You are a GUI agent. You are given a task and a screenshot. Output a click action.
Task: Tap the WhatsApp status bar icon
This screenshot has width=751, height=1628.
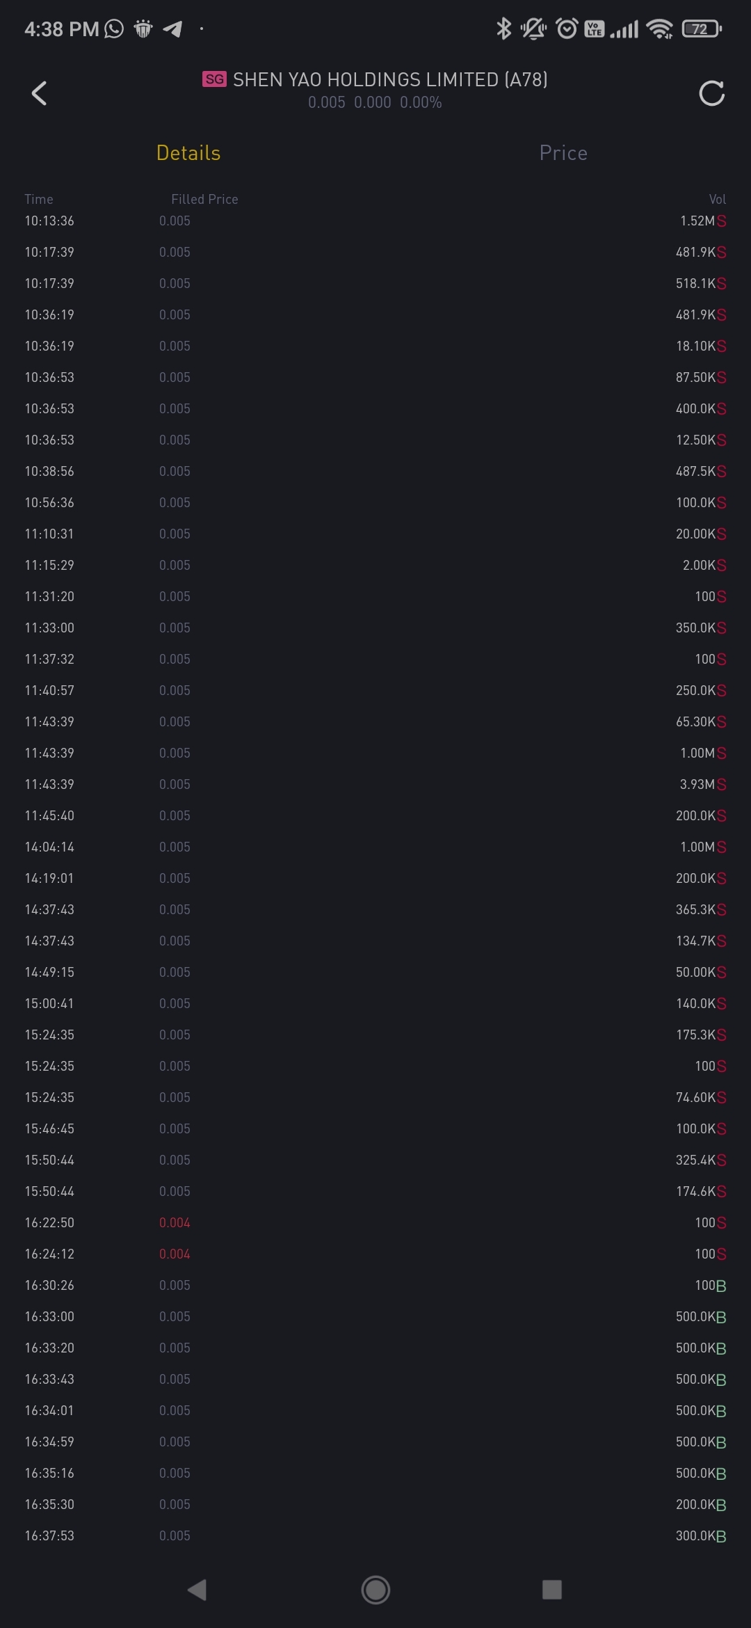tap(114, 29)
